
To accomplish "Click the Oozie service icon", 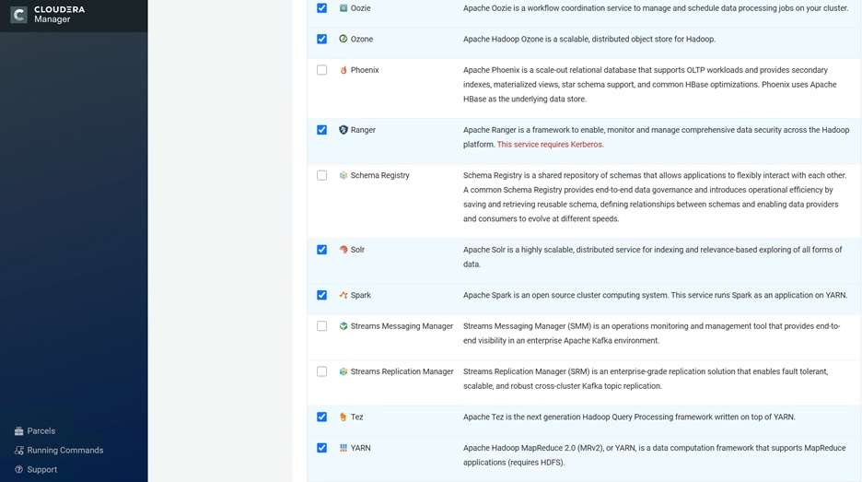I will pyautogui.click(x=343, y=8).
